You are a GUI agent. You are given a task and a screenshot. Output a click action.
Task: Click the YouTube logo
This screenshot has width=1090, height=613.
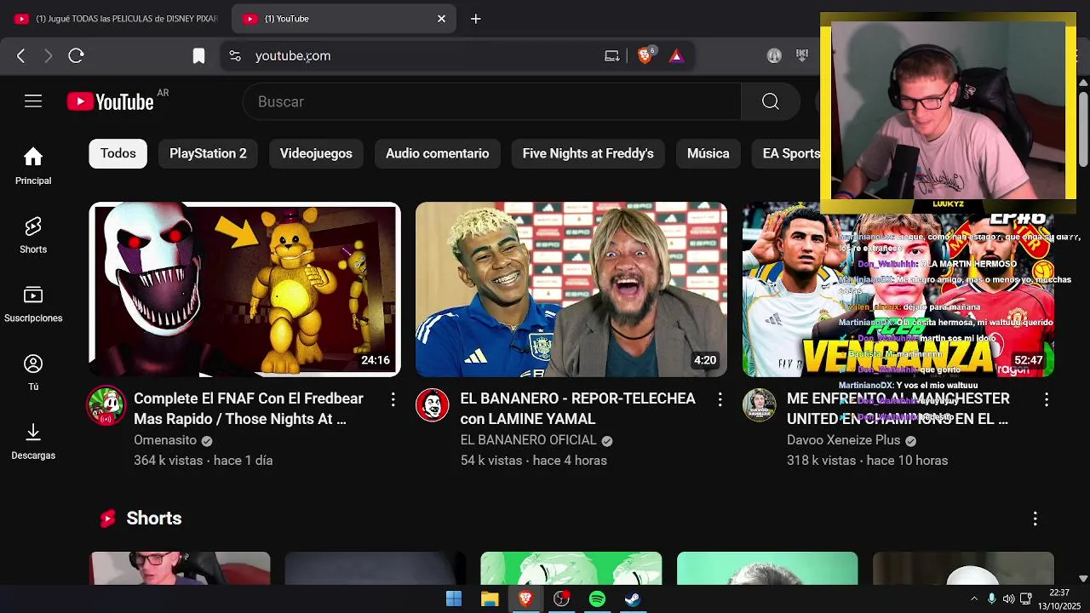[111, 102]
